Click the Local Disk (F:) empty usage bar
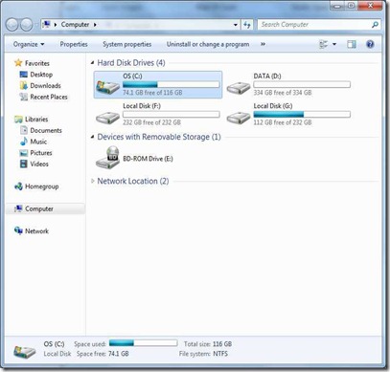390x372 pixels. coord(172,114)
